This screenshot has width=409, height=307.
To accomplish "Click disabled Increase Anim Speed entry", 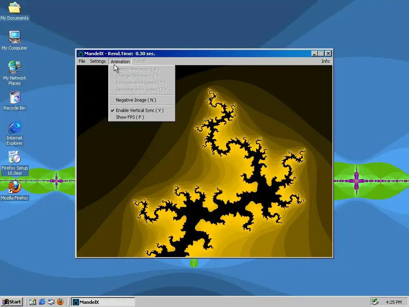I will 142,83.
